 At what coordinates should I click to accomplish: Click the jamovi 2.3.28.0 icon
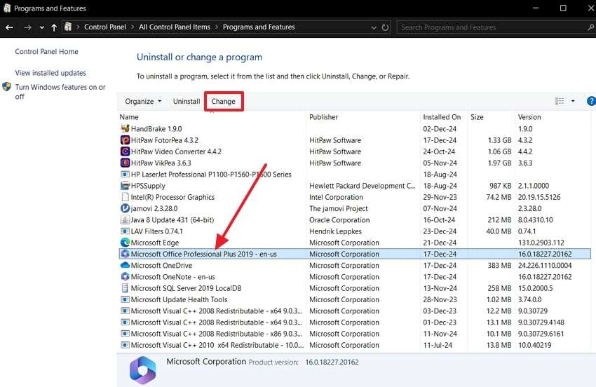coord(125,208)
